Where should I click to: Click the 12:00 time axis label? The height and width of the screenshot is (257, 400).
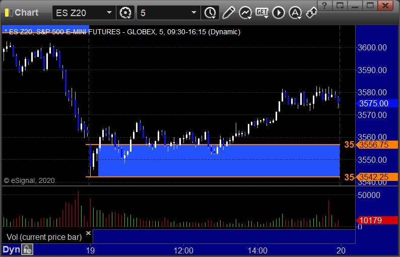(183, 250)
